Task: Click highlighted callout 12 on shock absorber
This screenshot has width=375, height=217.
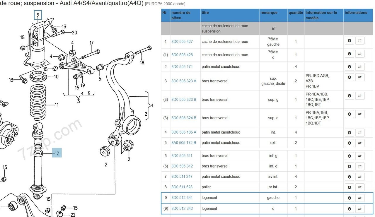Action: [57, 153]
